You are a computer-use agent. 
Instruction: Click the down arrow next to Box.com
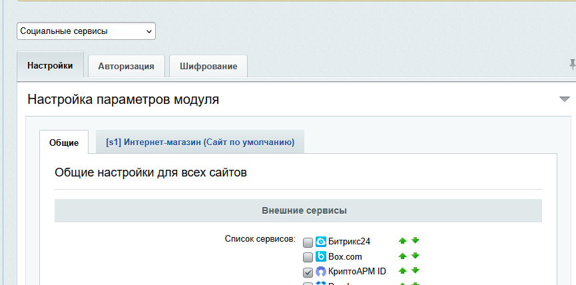coord(415,256)
